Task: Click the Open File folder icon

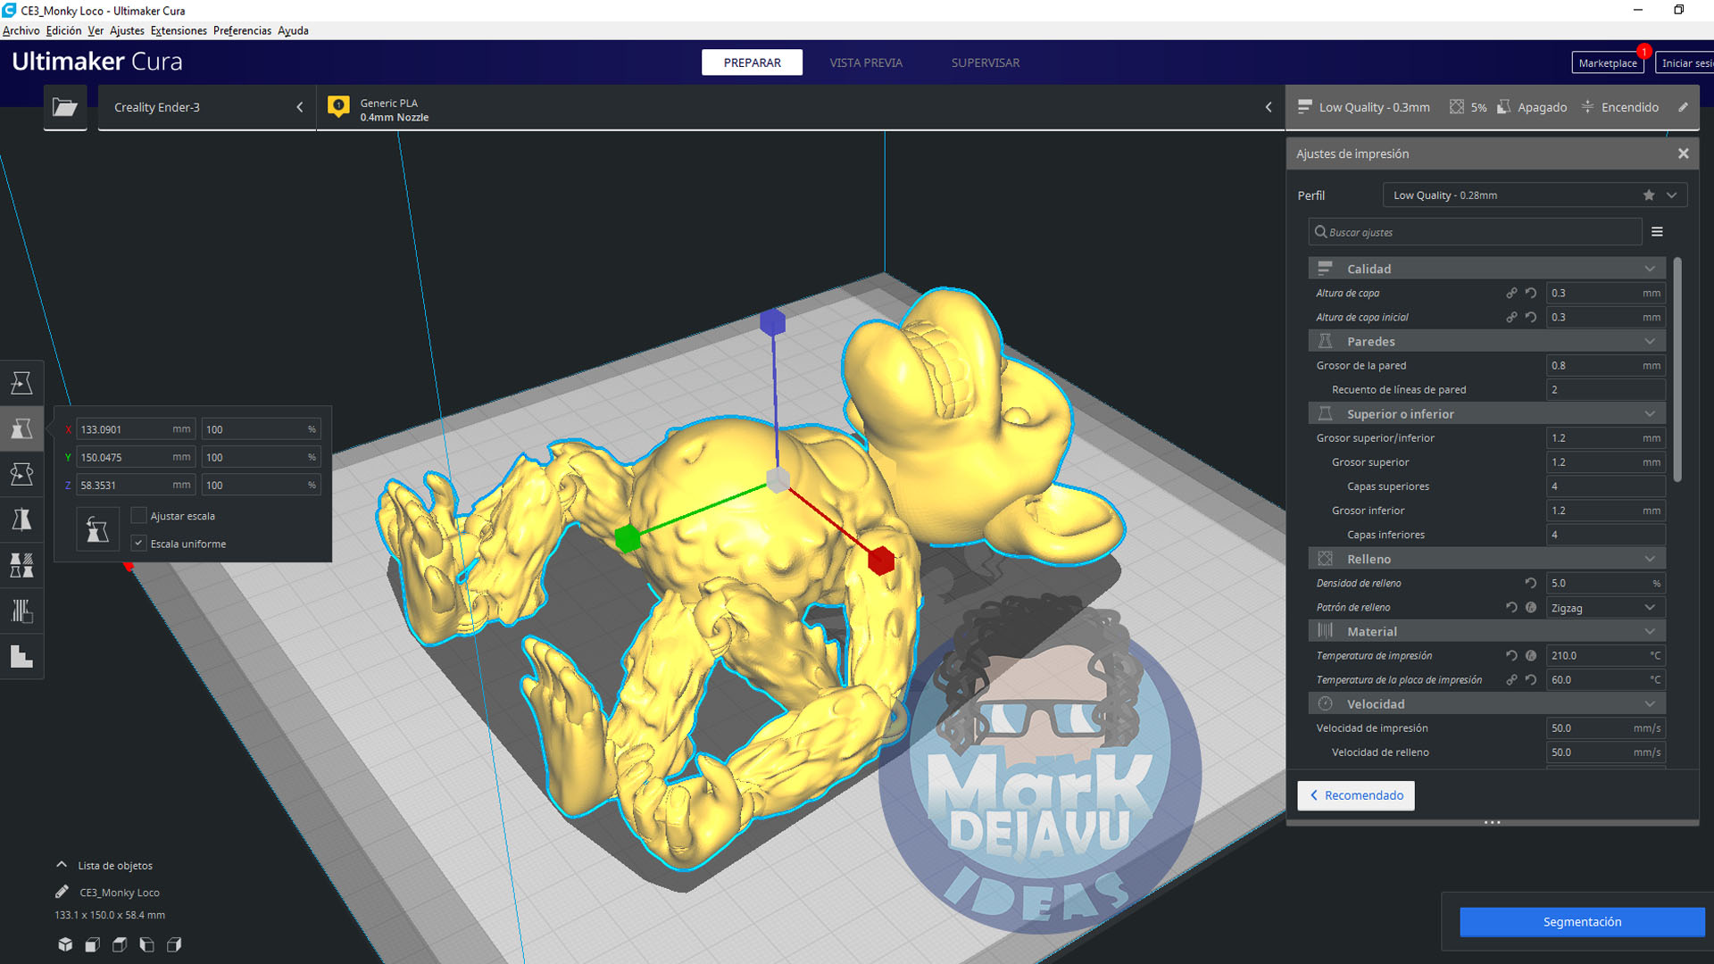Action: [65, 107]
